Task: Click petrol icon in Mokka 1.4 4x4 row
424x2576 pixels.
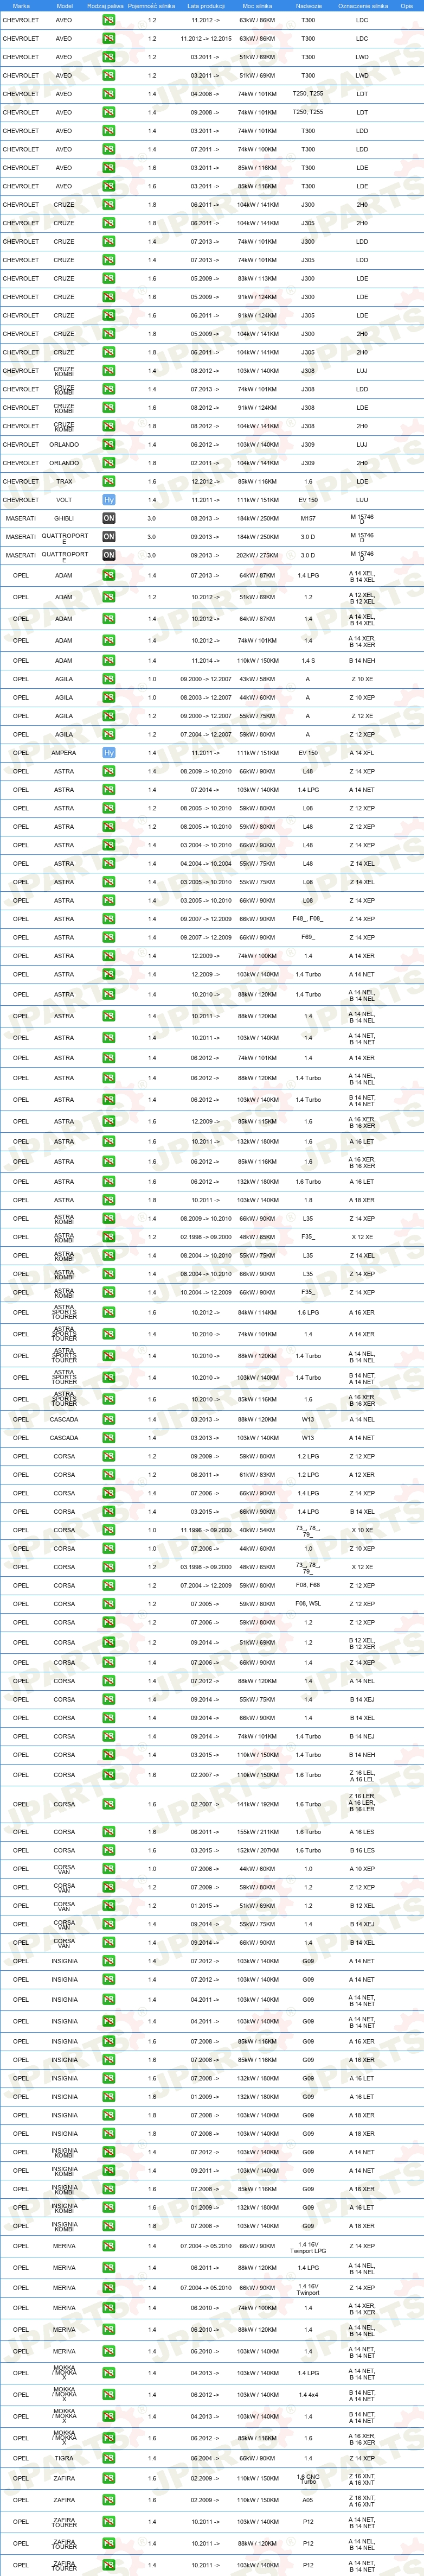Action: click(108, 2394)
